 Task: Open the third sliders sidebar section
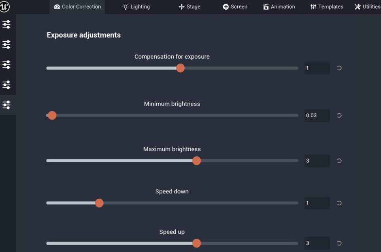coord(6,65)
